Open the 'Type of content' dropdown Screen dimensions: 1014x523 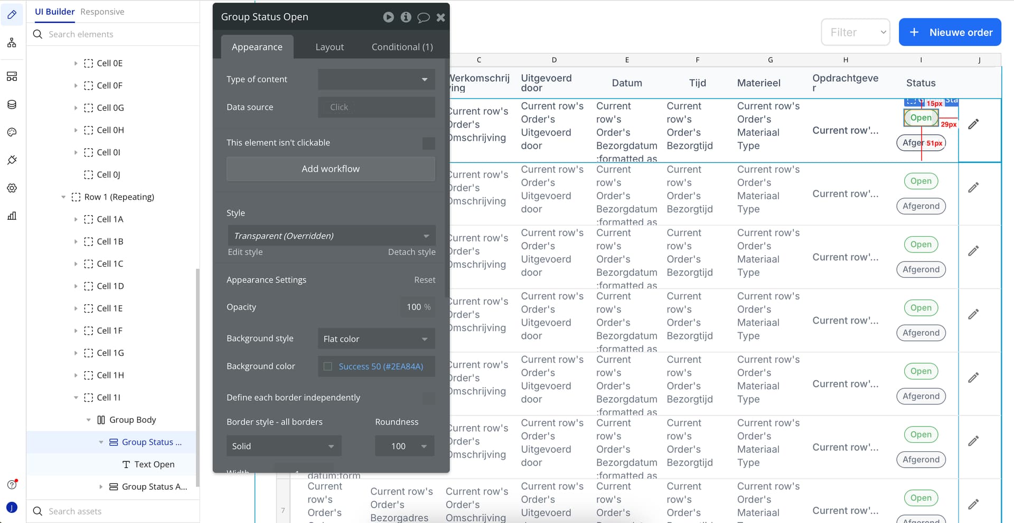tap(376, 79)
